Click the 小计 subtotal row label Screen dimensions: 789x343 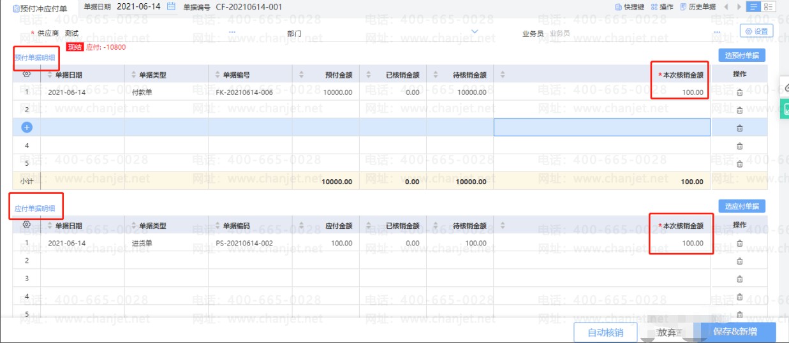pyautogui.click(x=27, y=181)
